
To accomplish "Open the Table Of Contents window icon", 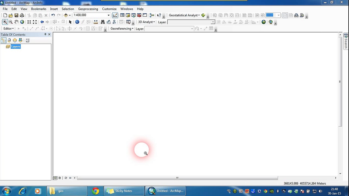I will (122, 15).
